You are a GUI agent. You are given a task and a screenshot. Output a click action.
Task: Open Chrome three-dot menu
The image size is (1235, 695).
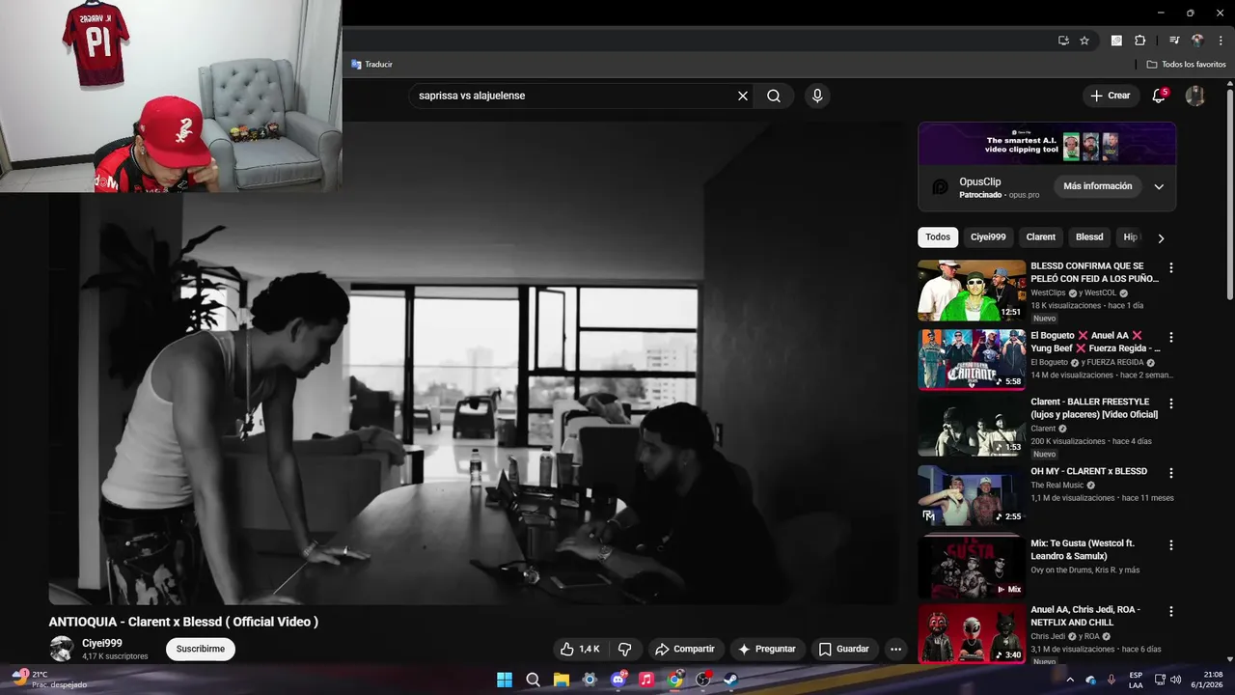pyautogui.click(x=1219, y=41)
